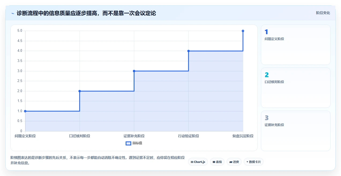341x176 pixels.
Task: Click the data point at value 4.0
Action: point(189,51)
